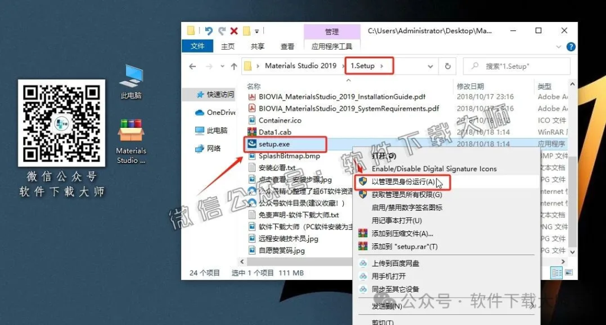The height and width of the screenshot is (325, 606).
Task: Click the blue help question mark icon
Action: tap(571, 47)
